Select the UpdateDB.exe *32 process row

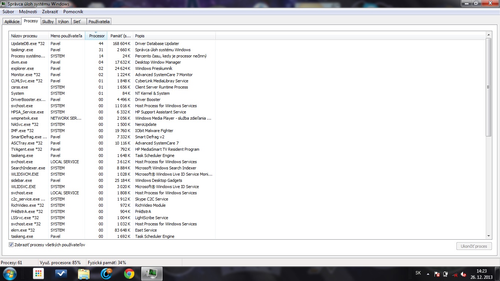112,44
